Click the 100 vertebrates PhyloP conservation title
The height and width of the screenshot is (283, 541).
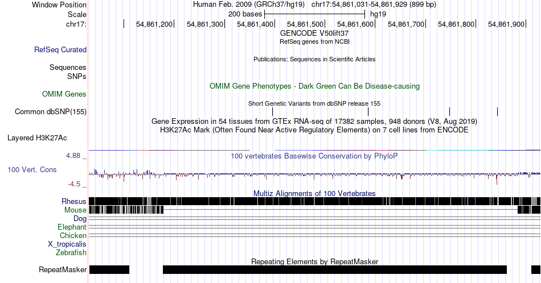[x=314, y=156]
